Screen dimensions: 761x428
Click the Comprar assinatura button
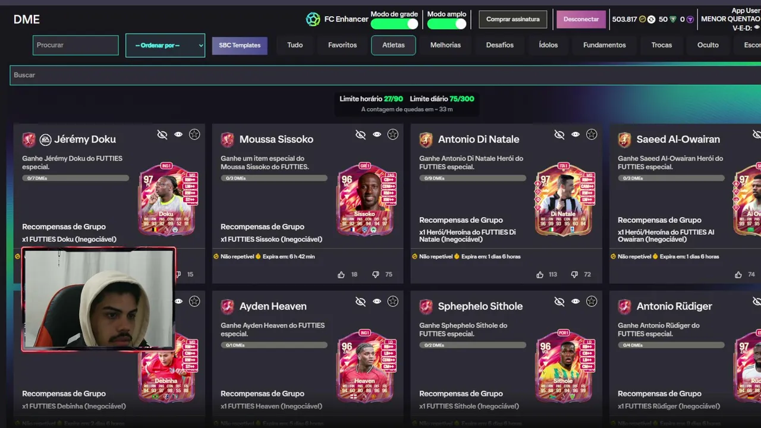[513, 19]
